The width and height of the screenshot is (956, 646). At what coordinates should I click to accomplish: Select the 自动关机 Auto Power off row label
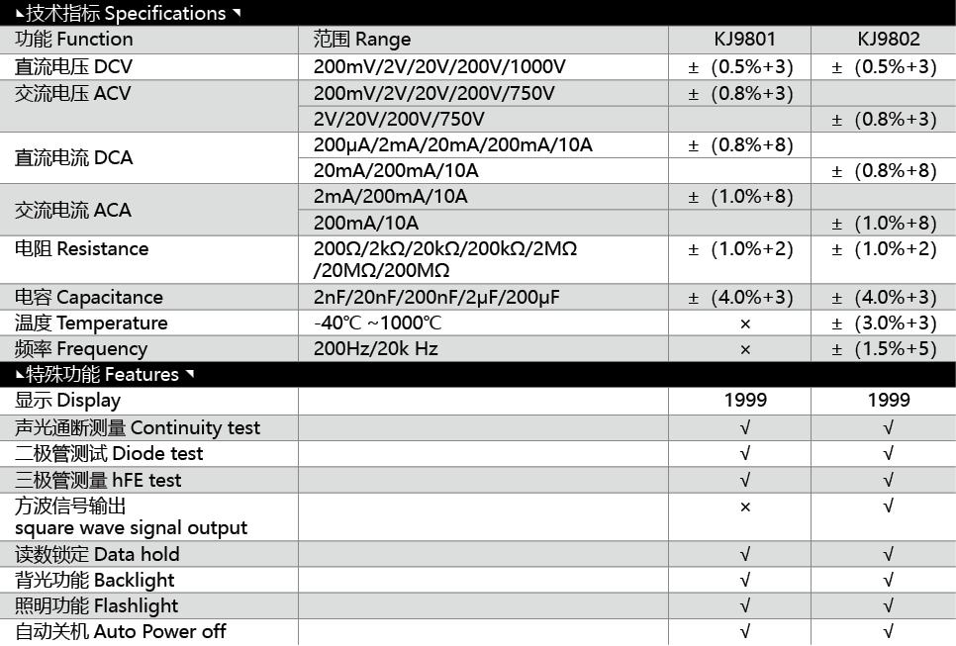pos(121,631)
